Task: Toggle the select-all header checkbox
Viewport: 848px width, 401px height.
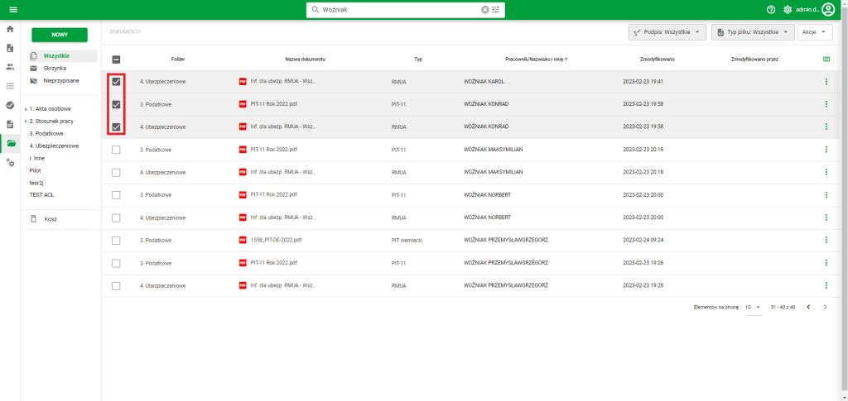Action: click(x=116, y=60)
